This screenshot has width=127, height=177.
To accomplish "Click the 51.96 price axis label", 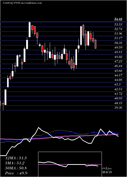I will click(118, 34).
